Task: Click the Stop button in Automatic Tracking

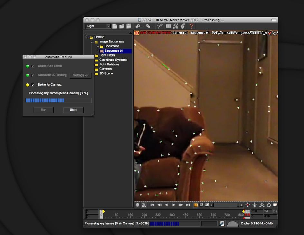Action: click(x=73, y=110)
